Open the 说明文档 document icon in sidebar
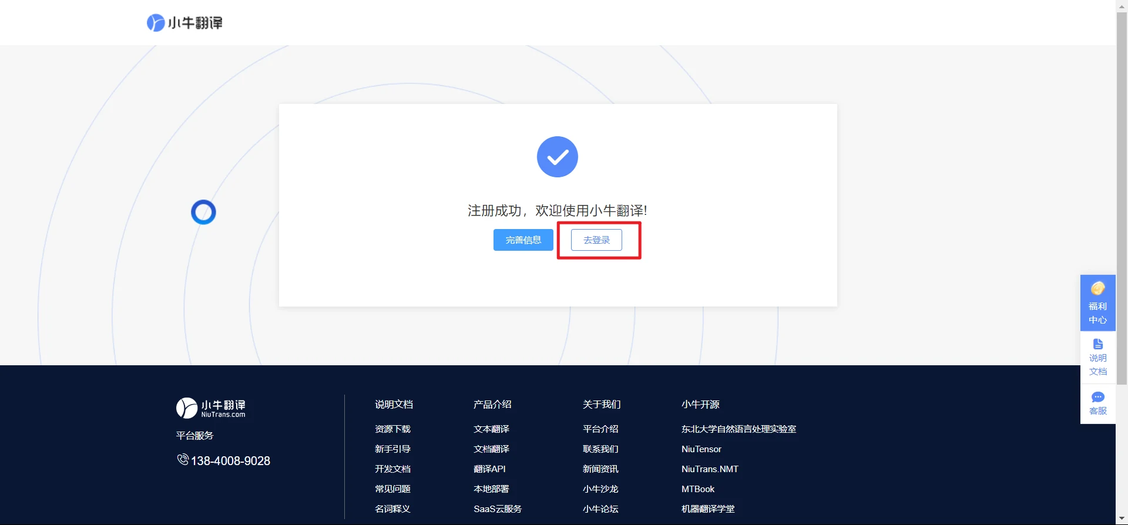Image resolution: width=1128 pixels, height=525 pixels. pyautogui.click(x=1097, y=344)
